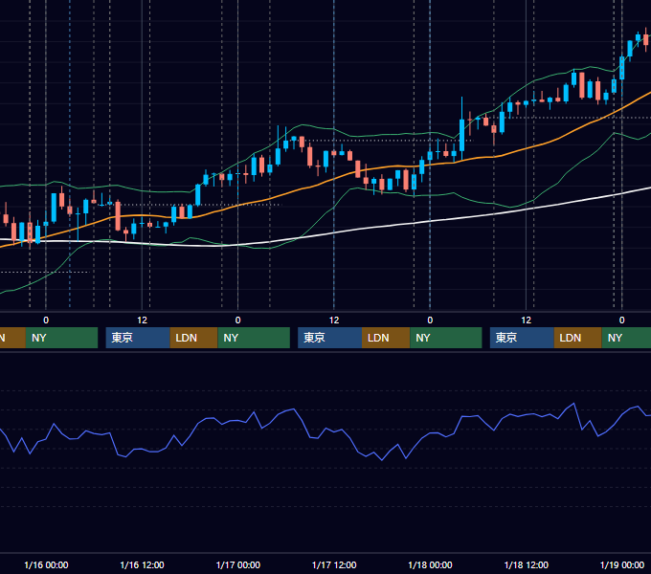Select the LDN session block on 1/18
Image resolution: width=651 pixels, height=574 pixels.
(x=578, y=338)
